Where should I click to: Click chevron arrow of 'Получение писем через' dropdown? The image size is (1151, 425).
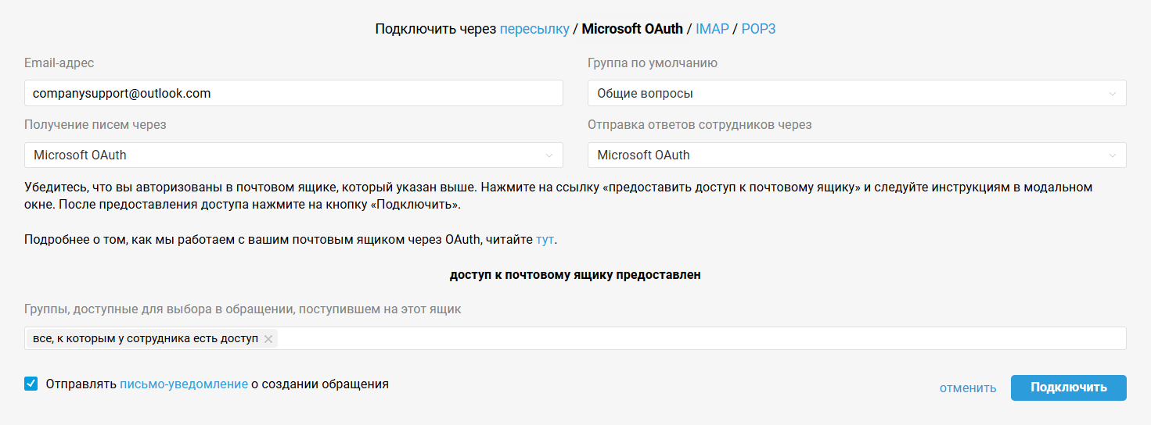click(x=549, y=155)
